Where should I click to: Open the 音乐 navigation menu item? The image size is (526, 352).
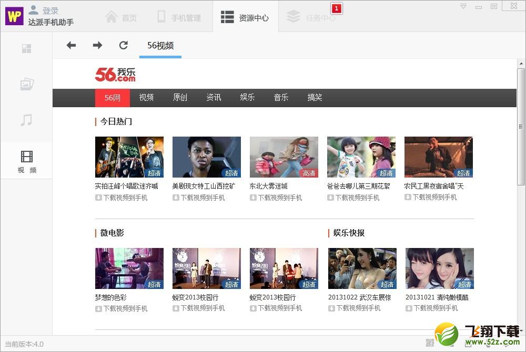point(281,98)
